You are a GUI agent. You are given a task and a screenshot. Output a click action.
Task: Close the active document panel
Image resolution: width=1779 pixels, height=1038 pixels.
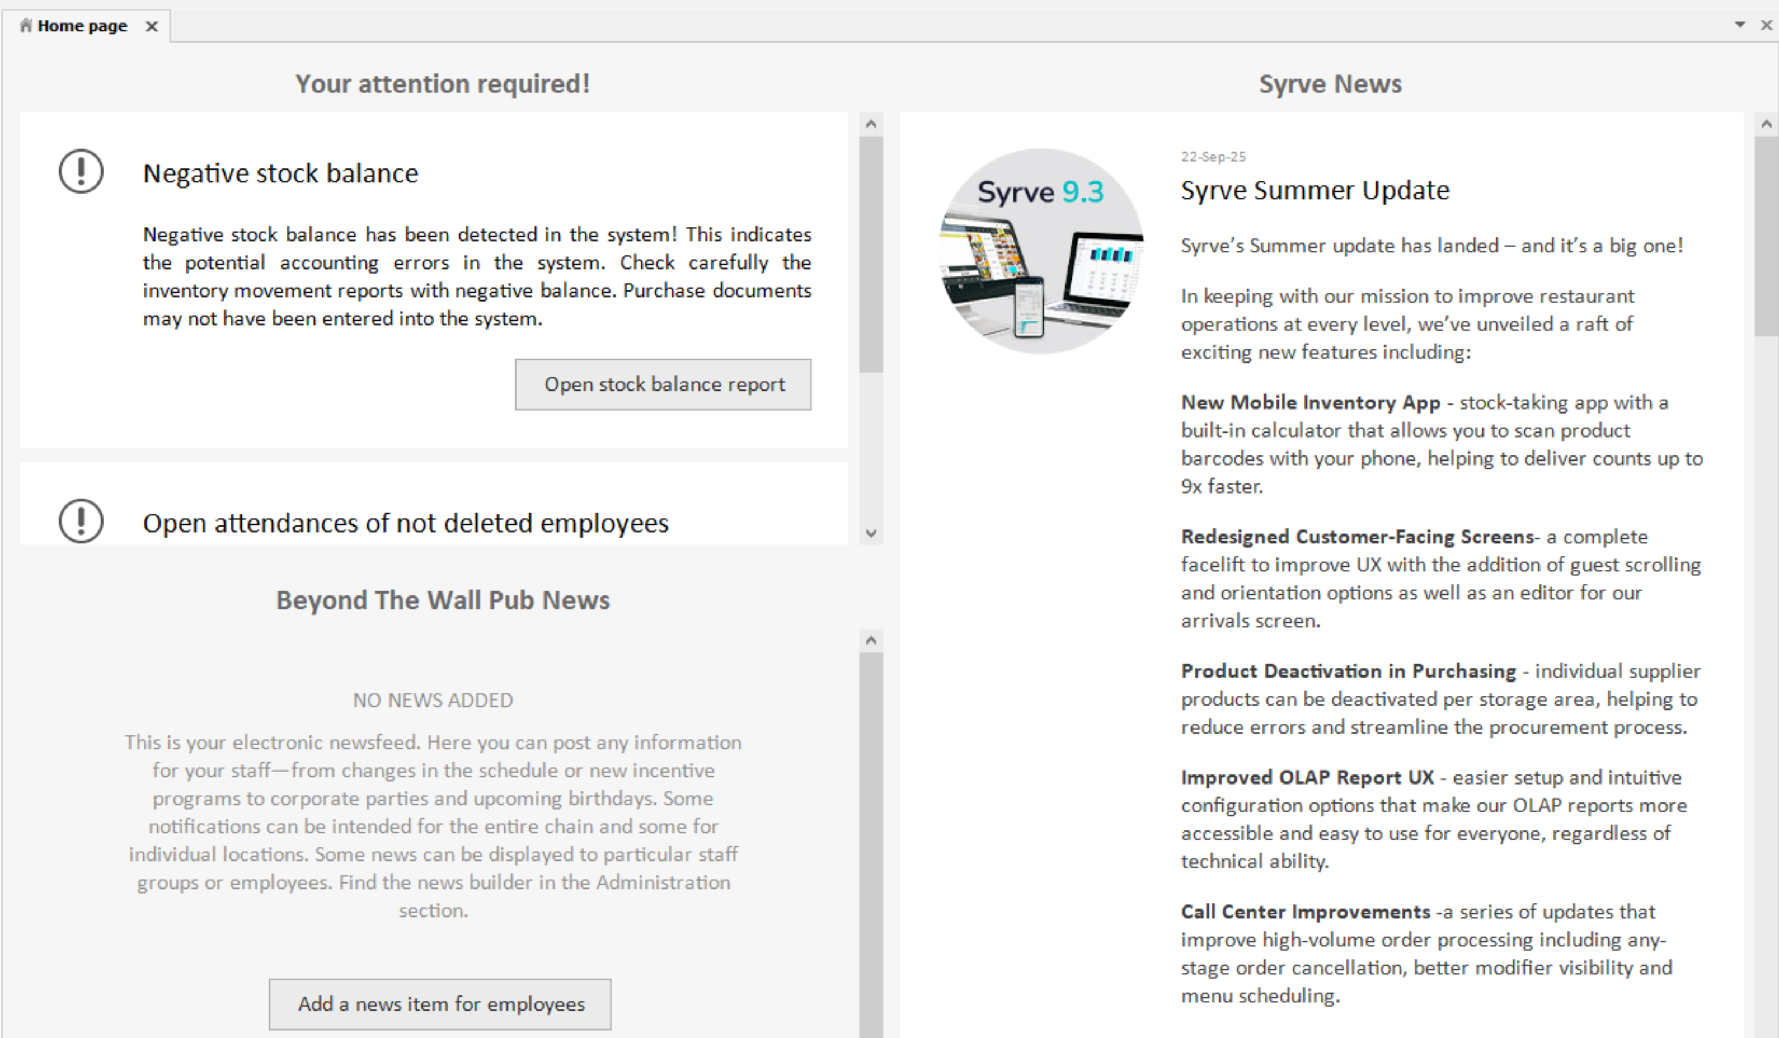point(1766,25)
